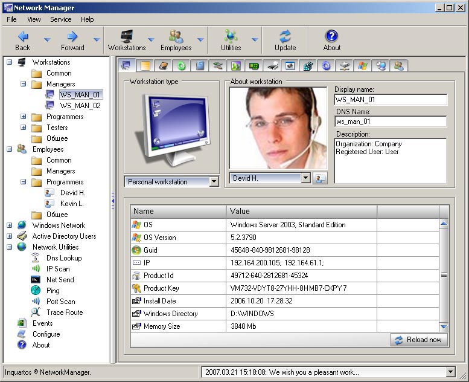Open the yellow notes icon tab
This screenshot has height=382, width=469.
click(x=145, y=66)
